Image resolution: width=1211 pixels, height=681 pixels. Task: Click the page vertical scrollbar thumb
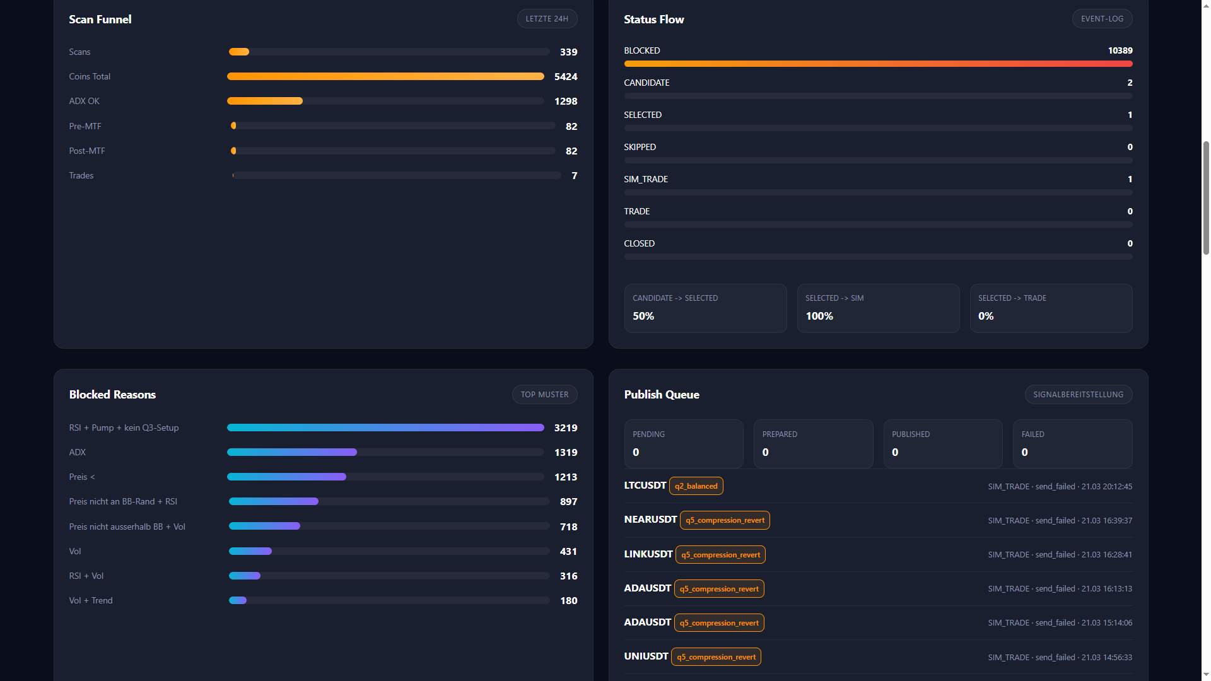pyautogui.click(x=1206, y=198)
